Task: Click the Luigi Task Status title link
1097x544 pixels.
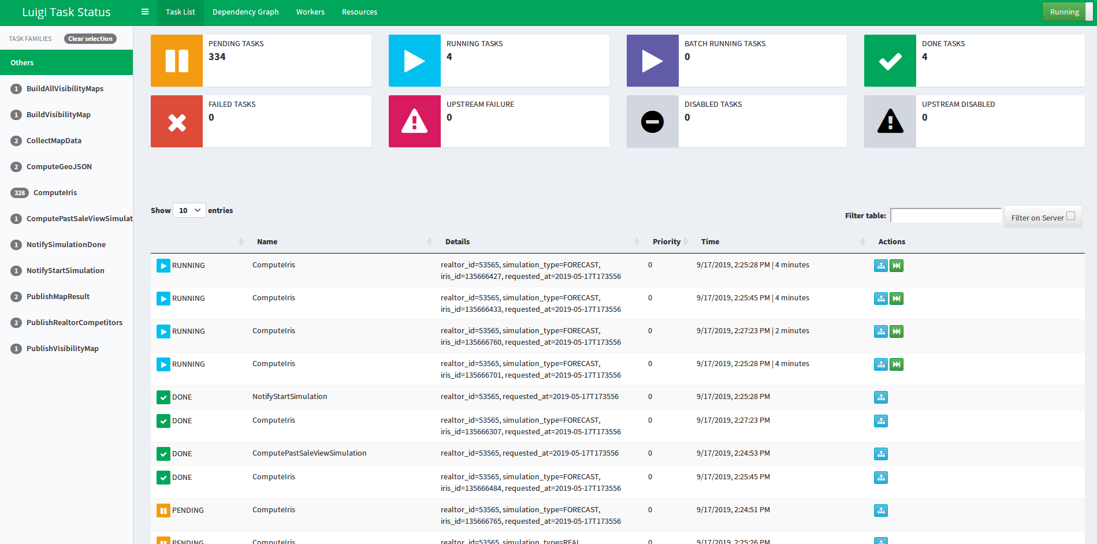Action: click(x=66, y=12)
